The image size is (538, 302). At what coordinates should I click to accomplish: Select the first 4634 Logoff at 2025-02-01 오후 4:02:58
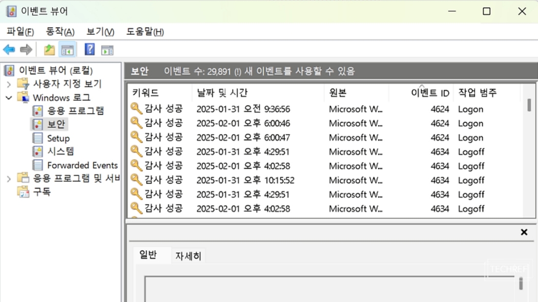pyautogui.click(x=325, y=166)
